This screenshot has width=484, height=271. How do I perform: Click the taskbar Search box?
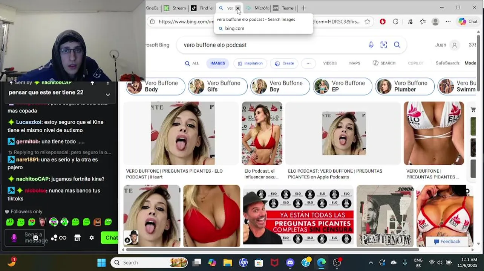pos(149,263)
